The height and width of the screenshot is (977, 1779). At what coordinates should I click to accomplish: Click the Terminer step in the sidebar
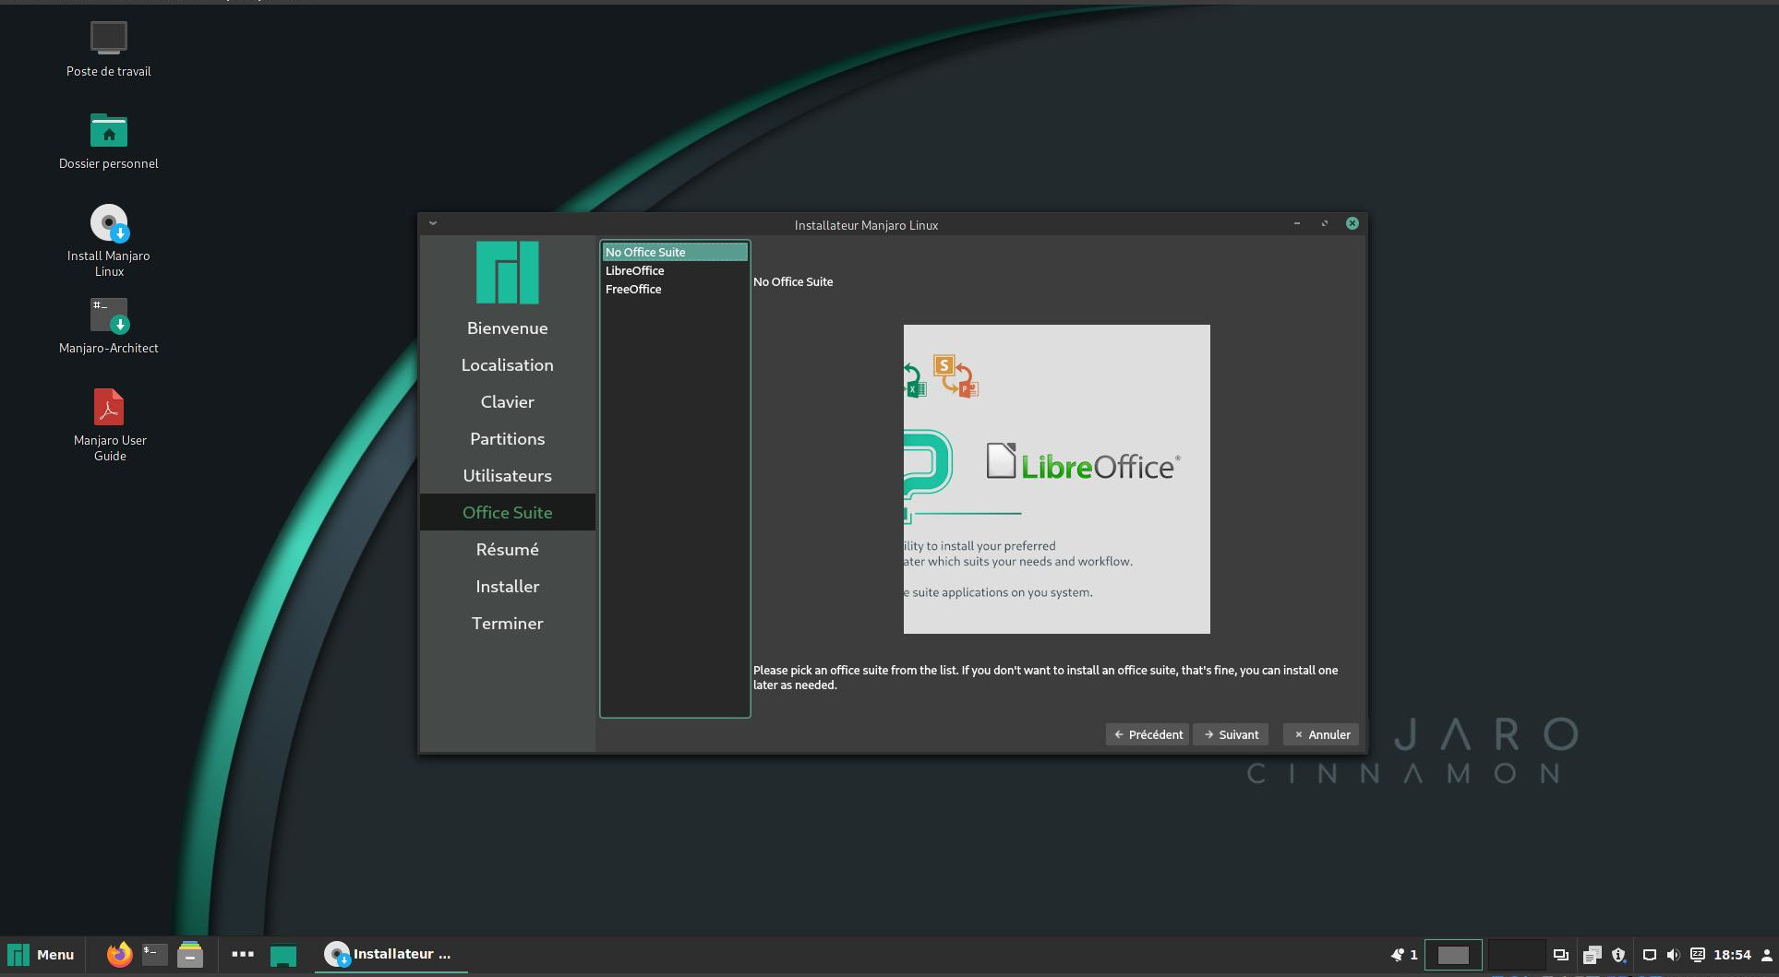tap(508, 623)
